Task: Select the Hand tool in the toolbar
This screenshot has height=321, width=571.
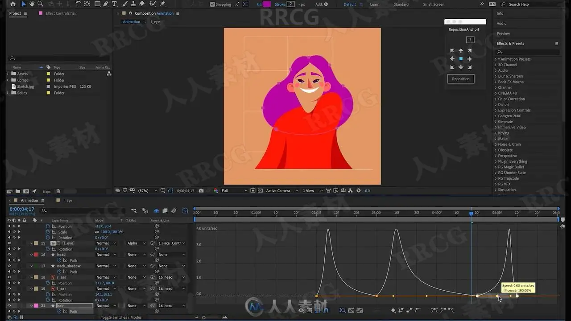Action: (x=32, y=4)
